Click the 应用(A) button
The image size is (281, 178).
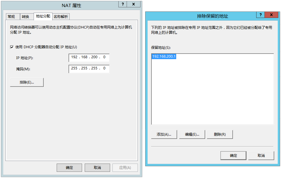pos(125,168)
